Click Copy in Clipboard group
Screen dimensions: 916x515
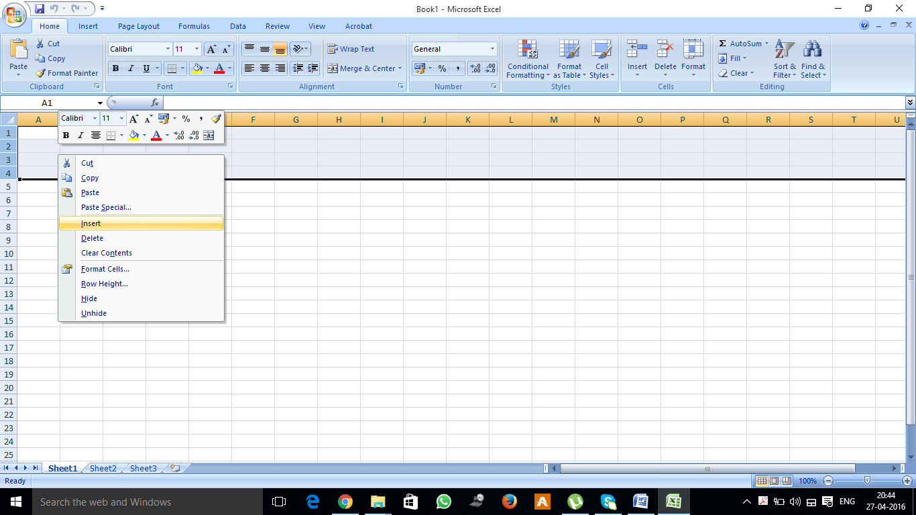click(50, 58)
